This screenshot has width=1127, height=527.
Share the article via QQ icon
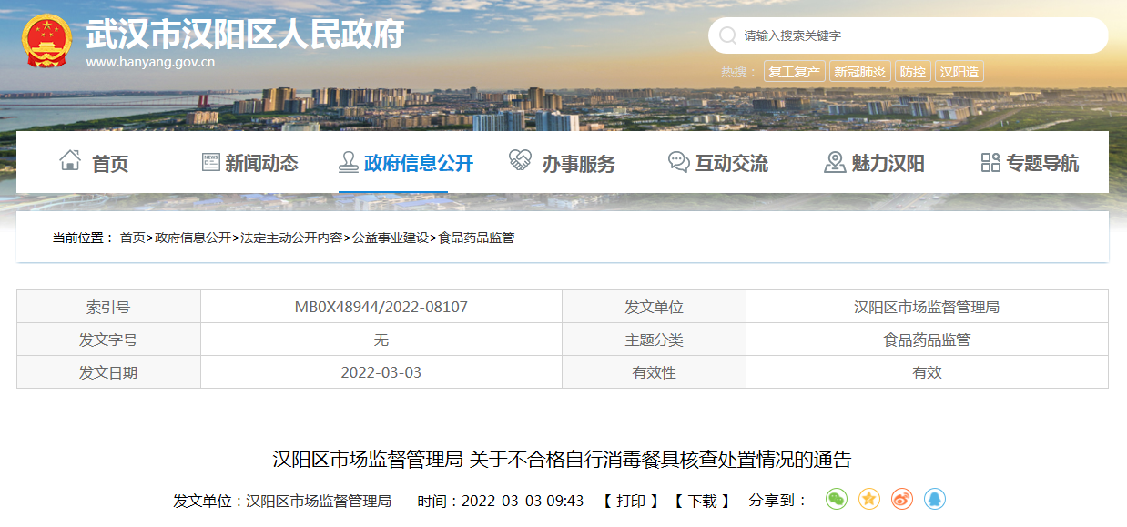(x=935, y=499)
